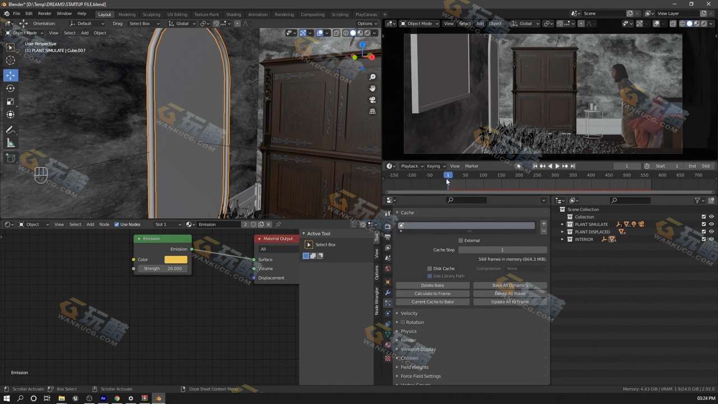The width and height of the screenshot is (718, 404).
Task: Open the Render menu
Action: 44,13
